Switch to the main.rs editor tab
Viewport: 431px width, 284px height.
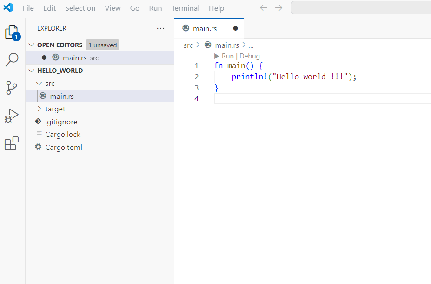click(x=209, y=28)
